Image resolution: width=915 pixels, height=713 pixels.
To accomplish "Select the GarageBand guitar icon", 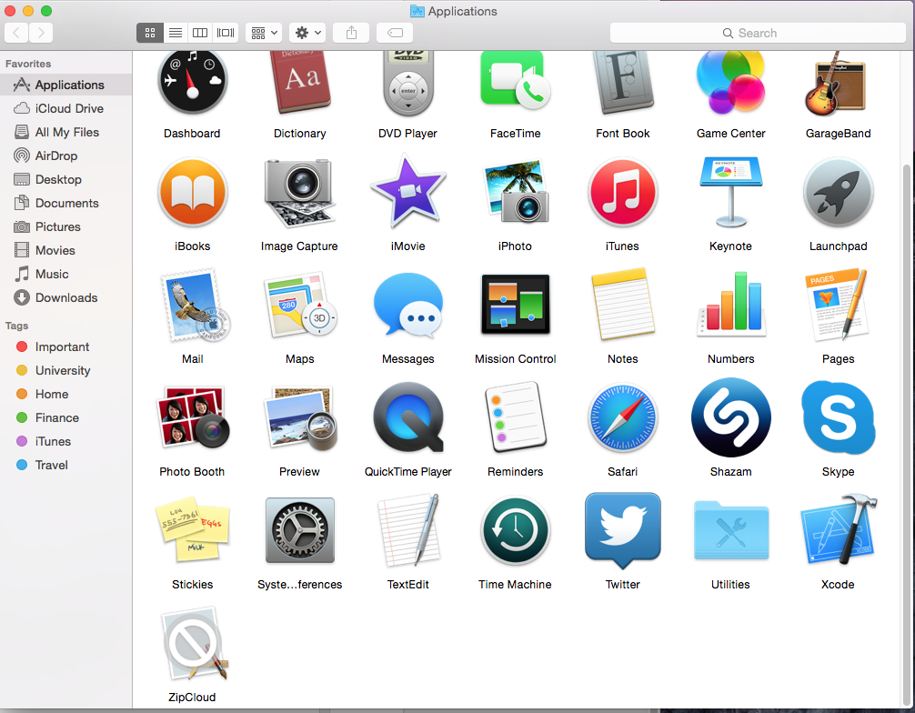I will pos(838,84).
